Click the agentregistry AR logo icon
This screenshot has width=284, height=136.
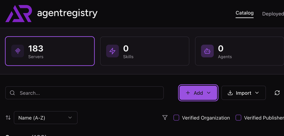(x=18, y=13)
